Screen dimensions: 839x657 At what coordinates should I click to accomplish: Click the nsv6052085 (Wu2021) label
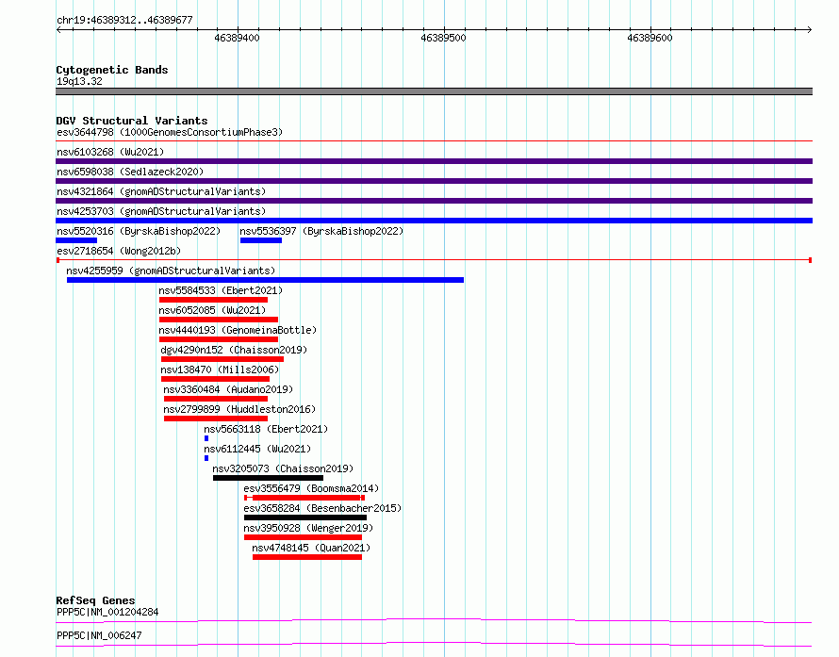tap(212, 310)
